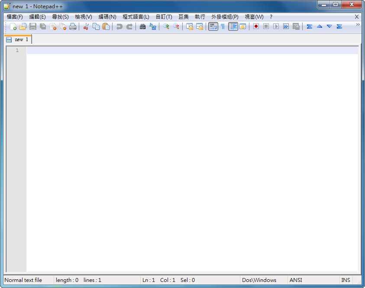This screenshot has width=365, height=288.
Task: Create a new document with toolbar icon
Action: tap(13, 26)
